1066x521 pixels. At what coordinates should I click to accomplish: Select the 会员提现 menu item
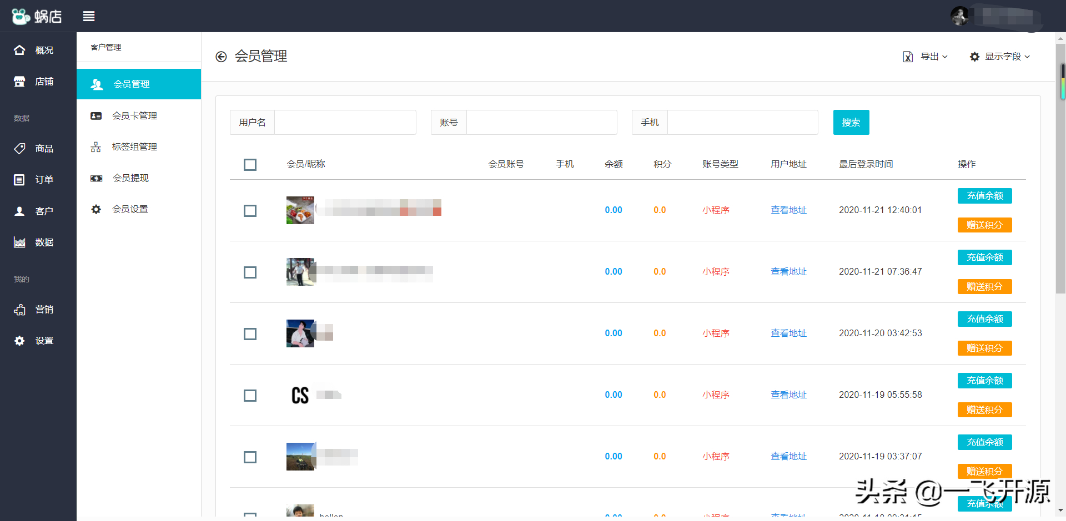point(139,178)
